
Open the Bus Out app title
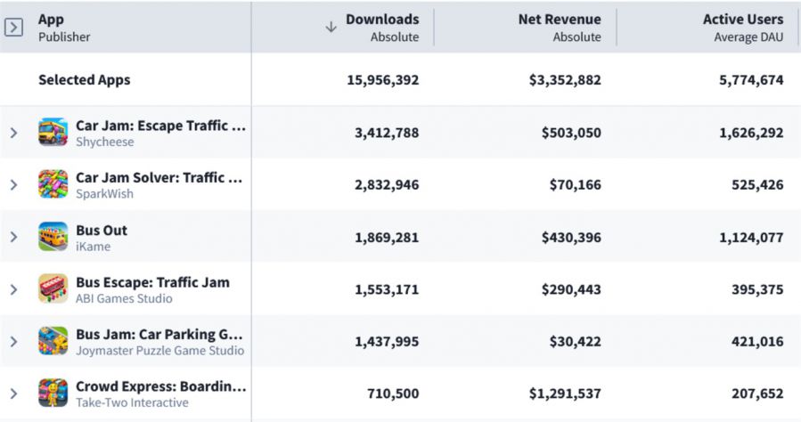coord(102,230)
